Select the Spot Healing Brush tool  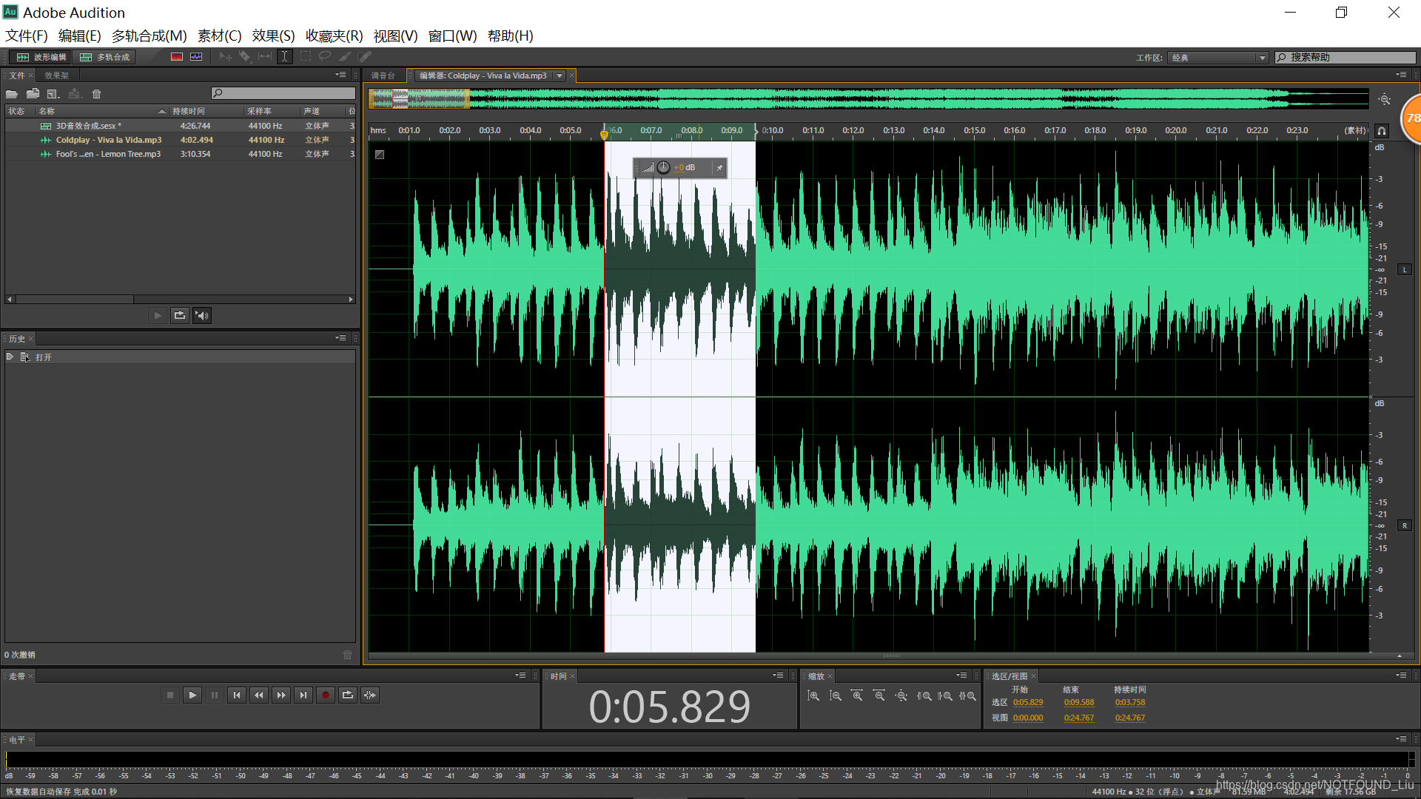(x=364, y=57)
